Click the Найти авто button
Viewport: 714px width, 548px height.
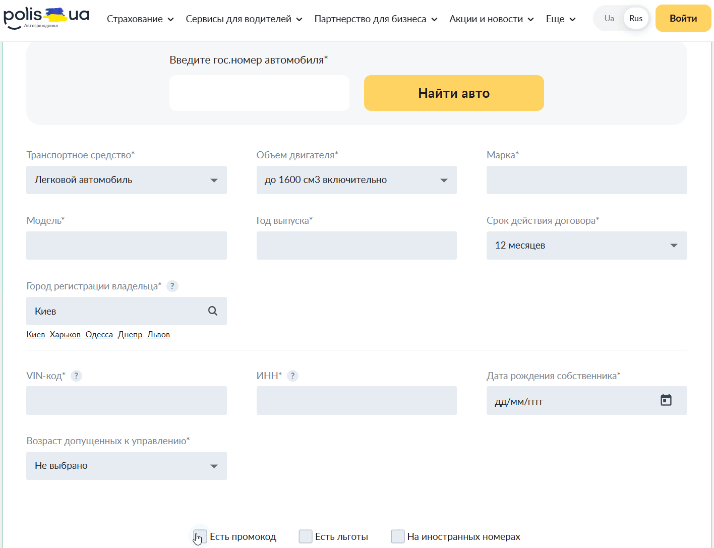(x=453, y=93)
